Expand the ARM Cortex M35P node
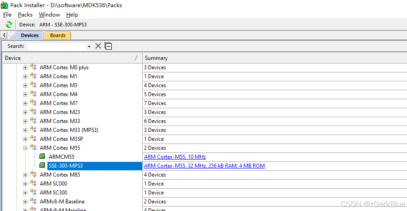This screenshot has width=407, height=211. 25,139
